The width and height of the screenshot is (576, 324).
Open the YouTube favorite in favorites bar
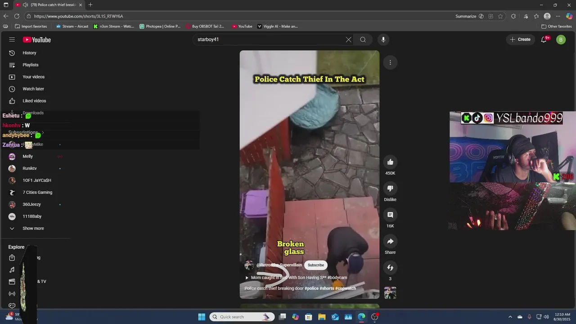(x=242, y=27)
